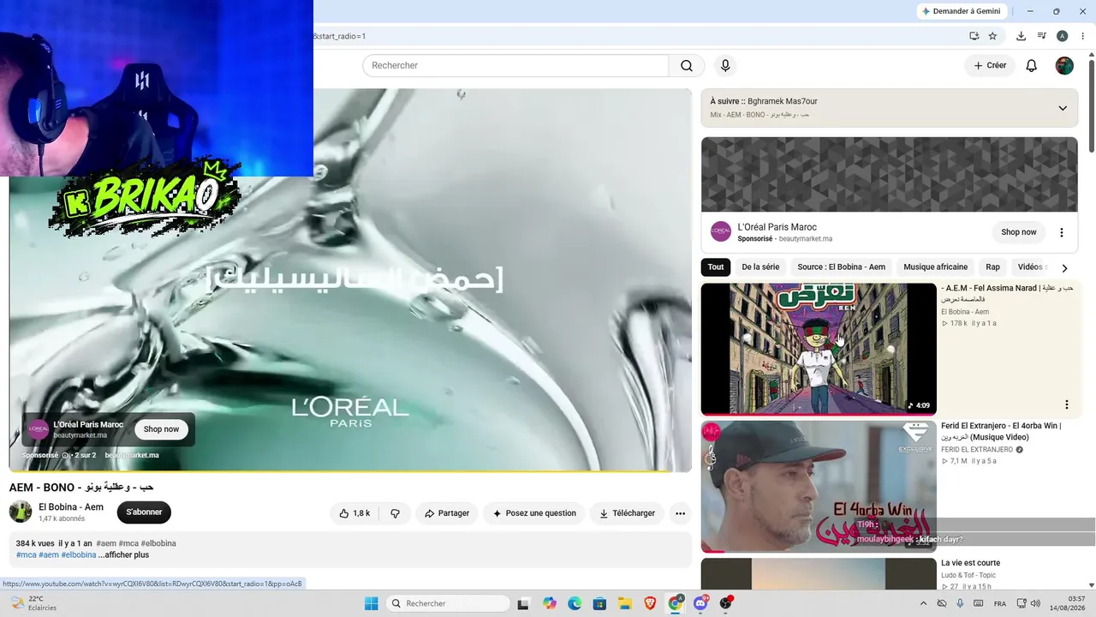Viewport: 1096px width, 617px height.
Task: Click the install app icon in address bar
Action: [x=974, y=36]
